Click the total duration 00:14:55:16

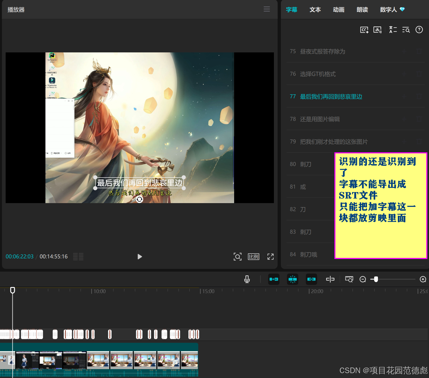[x=54, y=257]
